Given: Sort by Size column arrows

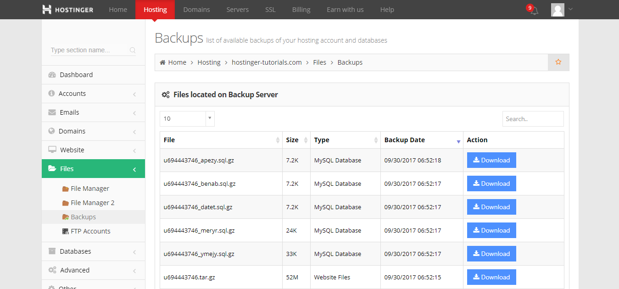Looking at the screenshot, I should click(306, 140).
